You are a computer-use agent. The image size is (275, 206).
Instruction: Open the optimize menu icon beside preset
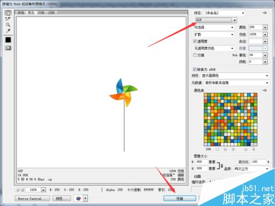[x=265, y=13]
